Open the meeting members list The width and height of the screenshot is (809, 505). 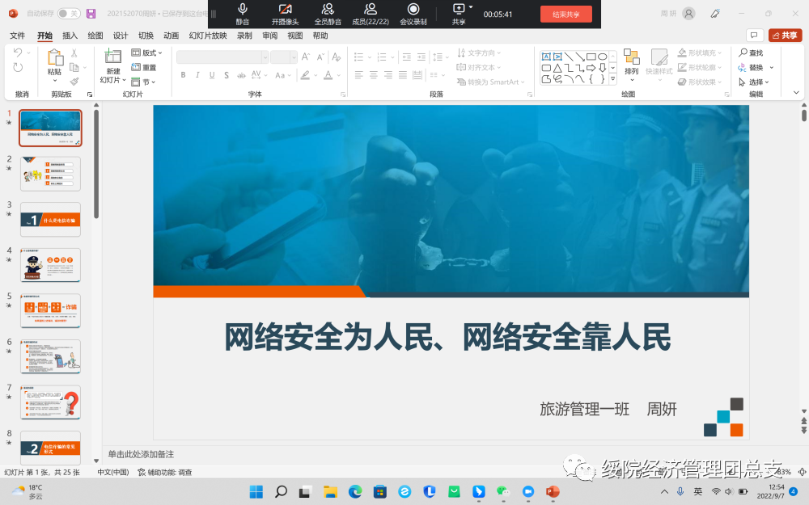pos(371,12)
